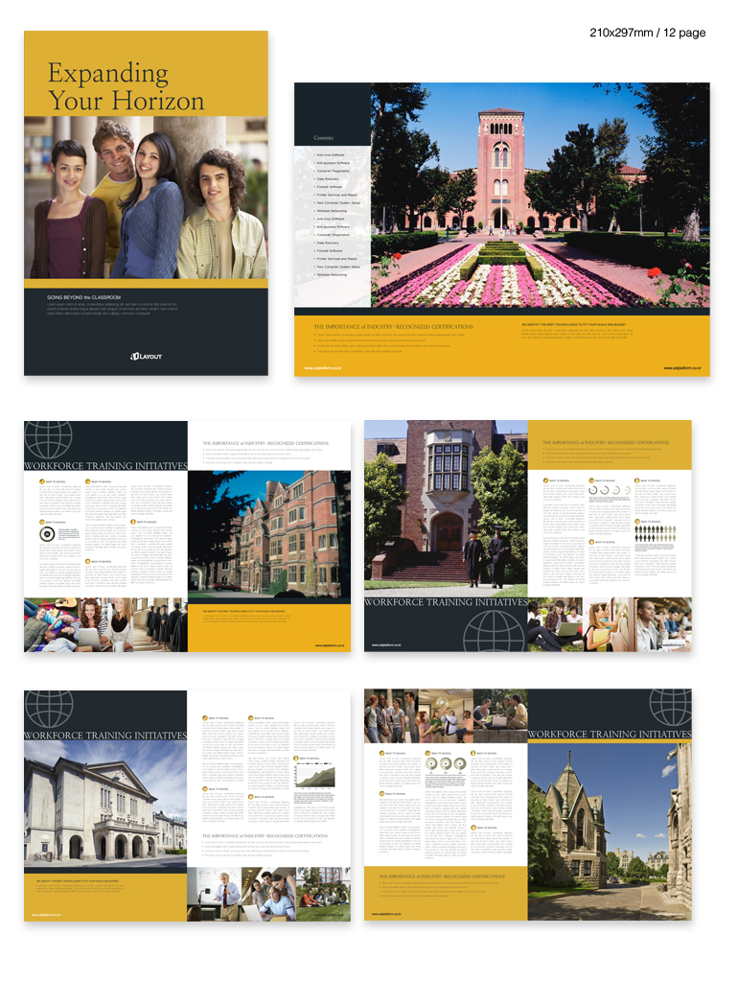Click the globe icon above the white building photo
Viewport: 738px width, 982px height.
tap(50, 709)
